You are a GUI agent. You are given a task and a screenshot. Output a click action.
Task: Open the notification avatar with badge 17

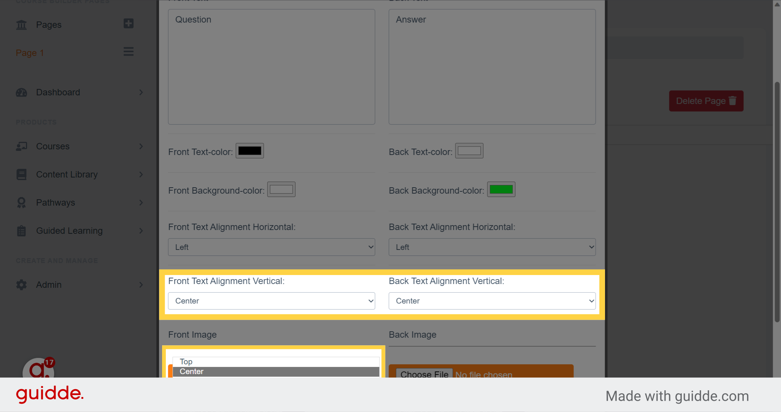38,368
